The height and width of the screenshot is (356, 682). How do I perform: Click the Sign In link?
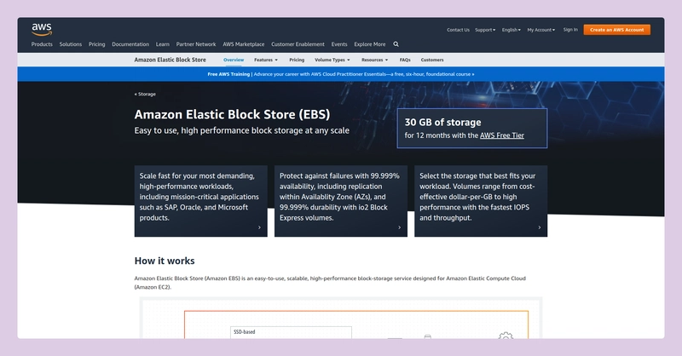point(570,30)
